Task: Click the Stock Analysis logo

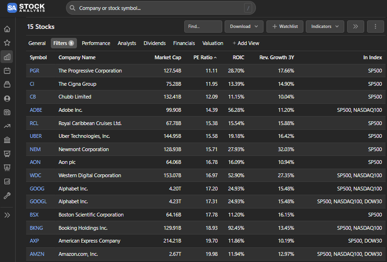Action: 26,8
